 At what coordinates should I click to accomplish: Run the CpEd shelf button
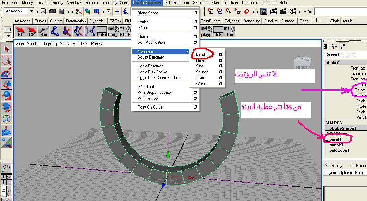click(102, 32)
